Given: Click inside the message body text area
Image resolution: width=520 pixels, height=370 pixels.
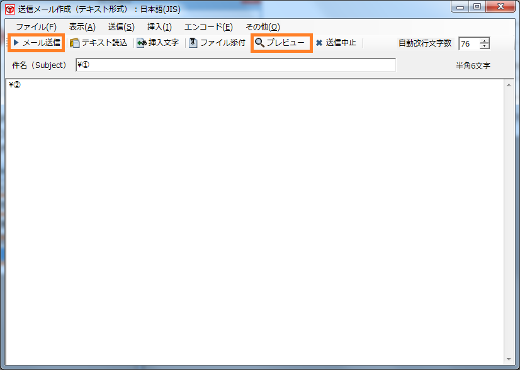Looking at the screenshot, I should tap(256, 222).
